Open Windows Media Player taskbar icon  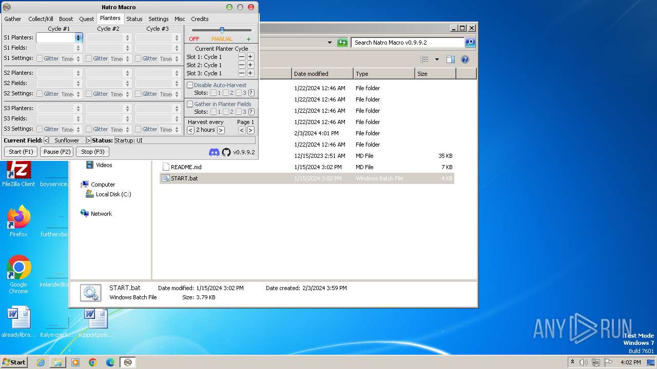[75, 362]
